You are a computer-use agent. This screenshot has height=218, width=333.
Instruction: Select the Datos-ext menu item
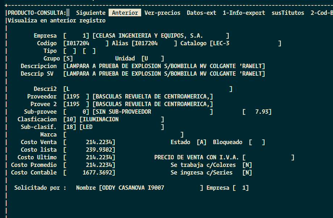pos(201,13)
